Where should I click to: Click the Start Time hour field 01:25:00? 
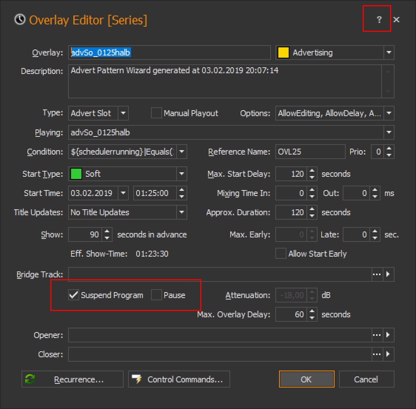point(155,193)
